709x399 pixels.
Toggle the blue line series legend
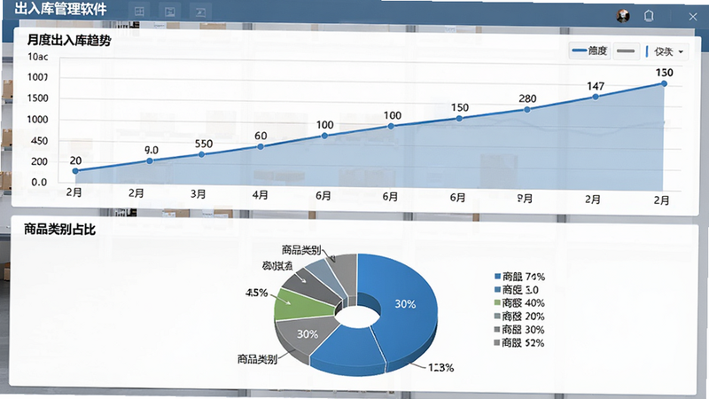point(589,51)
